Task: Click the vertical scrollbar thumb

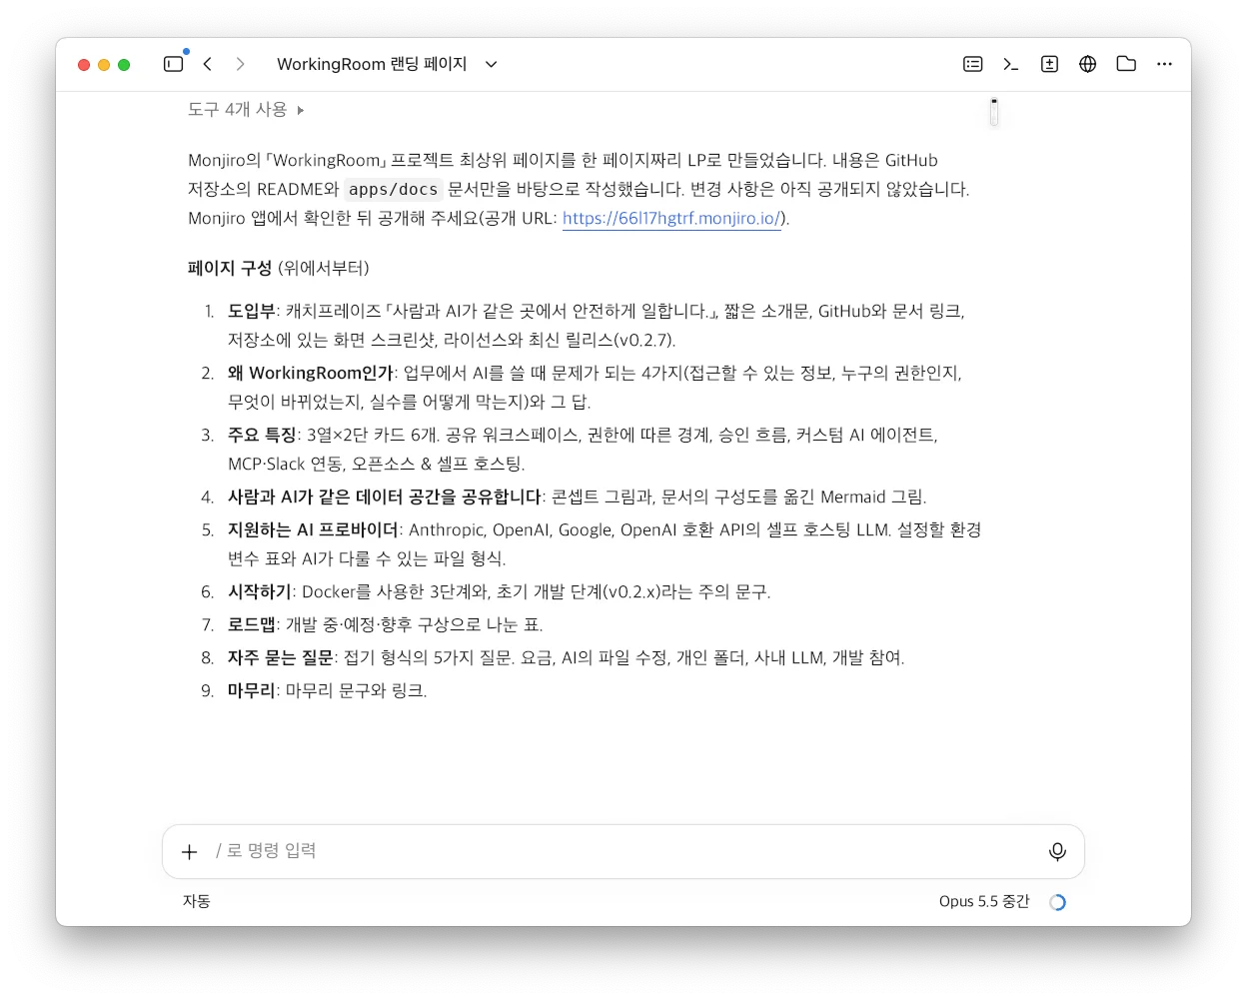Action: click(x=994, y=112)
